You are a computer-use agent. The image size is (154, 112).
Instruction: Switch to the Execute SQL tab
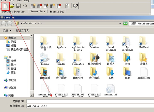click(x=57, y=12)
